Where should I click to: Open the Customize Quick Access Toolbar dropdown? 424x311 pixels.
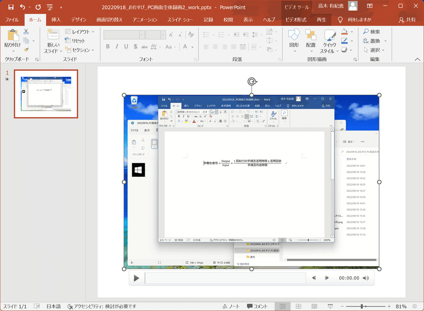click(x=61, y=7)
